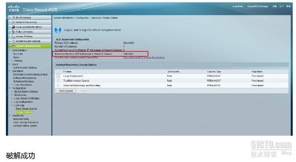Open Local Operations item
Viewport: 296px width, 162px height.
[x=23, y=85]
